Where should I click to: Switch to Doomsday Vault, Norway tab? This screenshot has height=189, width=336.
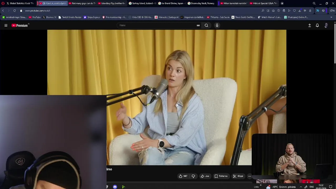point(201,3)
